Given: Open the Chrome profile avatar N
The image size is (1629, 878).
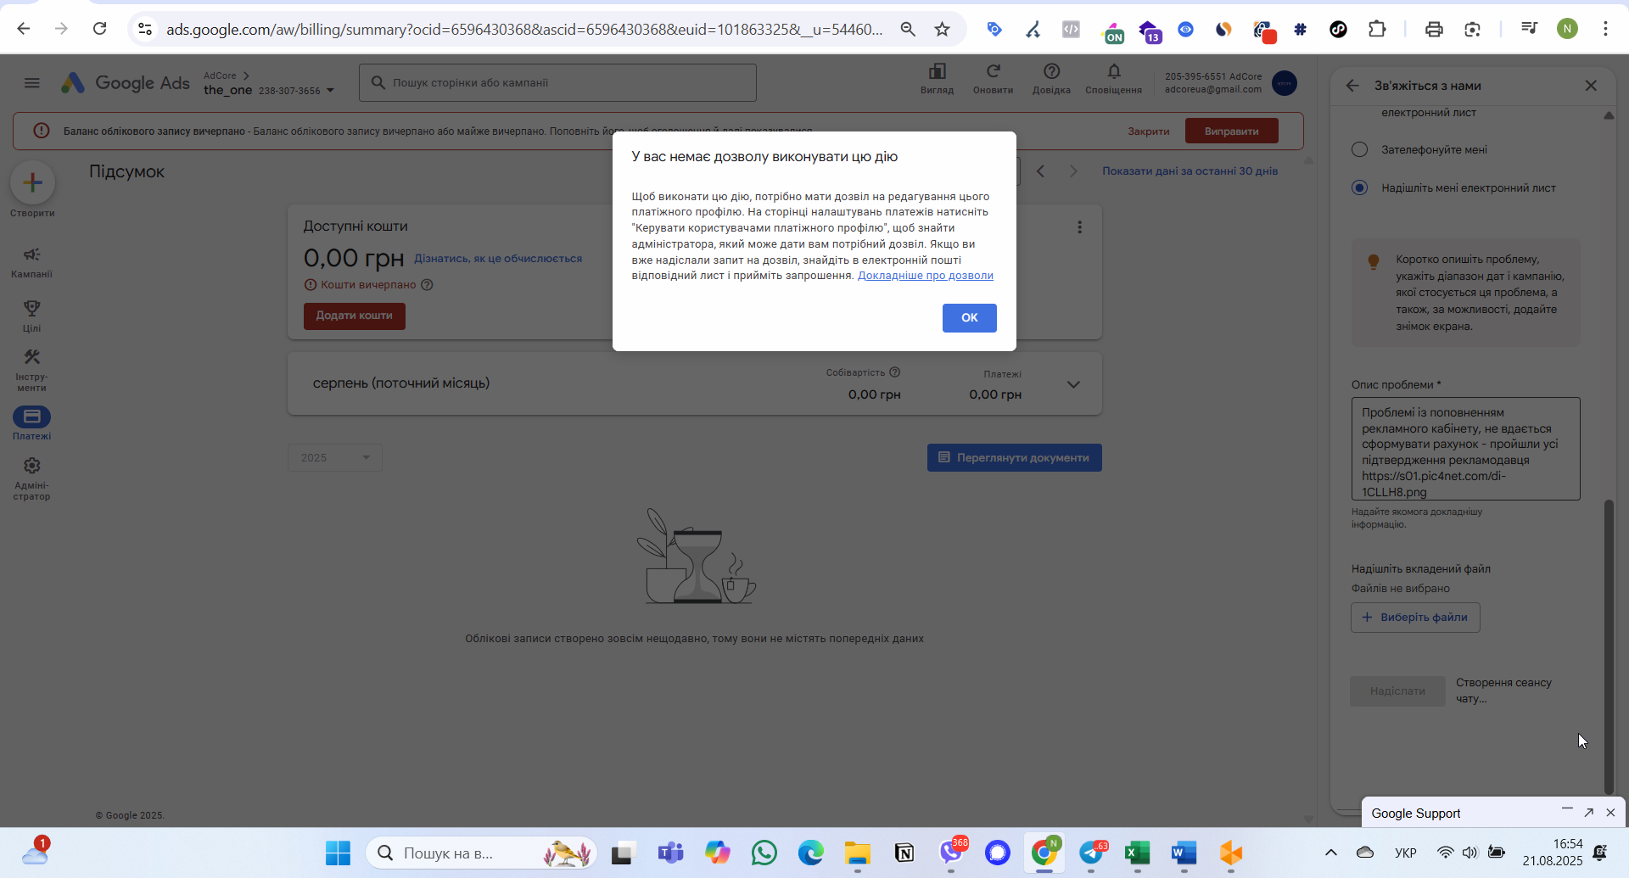Looking at the screenshot, I should click(1567, 29).
